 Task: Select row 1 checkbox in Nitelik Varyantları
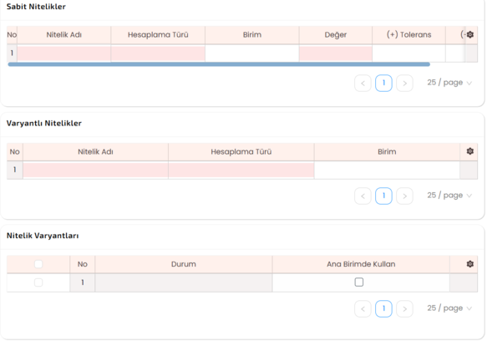tap(38, 282)
